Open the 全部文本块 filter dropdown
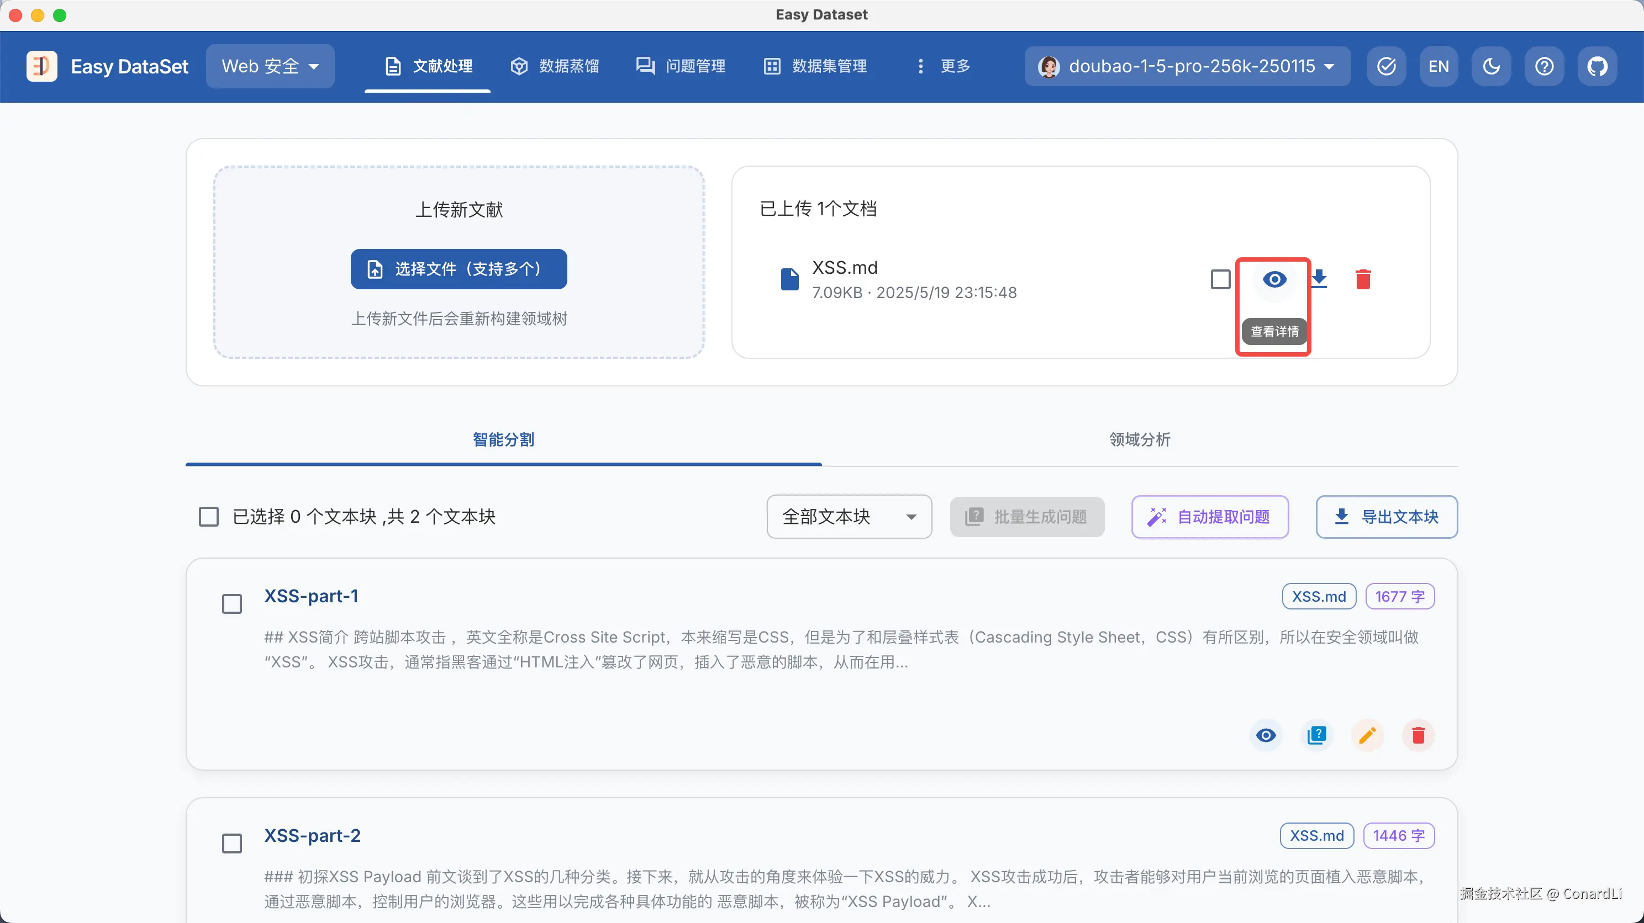Screen dimensions: 1644x923 (x=849, y=517)
